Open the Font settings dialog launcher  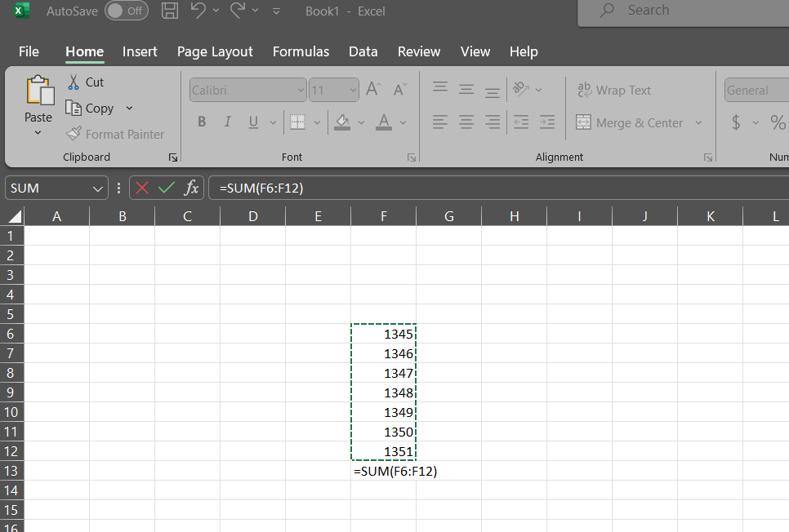coord(412,158)
